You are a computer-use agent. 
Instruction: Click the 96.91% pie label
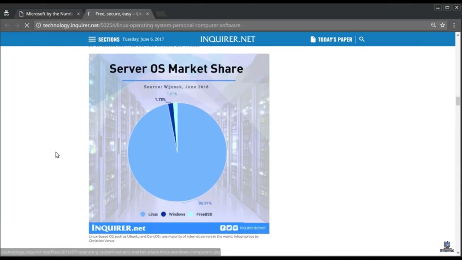[205, 203]
